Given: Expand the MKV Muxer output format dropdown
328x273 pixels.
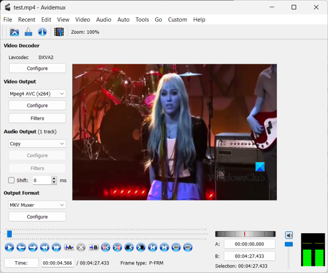Looking at the screenshot, I should [x=37, y=205].
